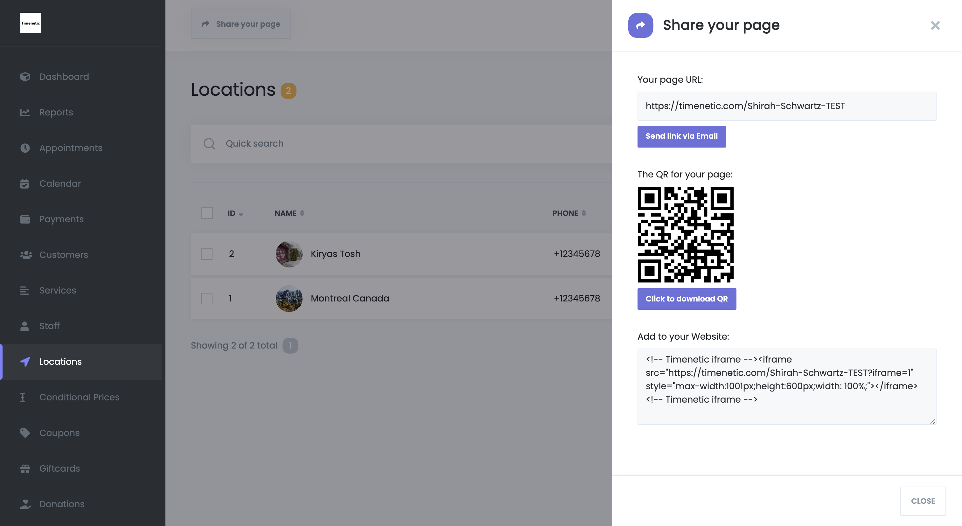
Task: Click the iframe embed code text area
Action: point(786,386)
